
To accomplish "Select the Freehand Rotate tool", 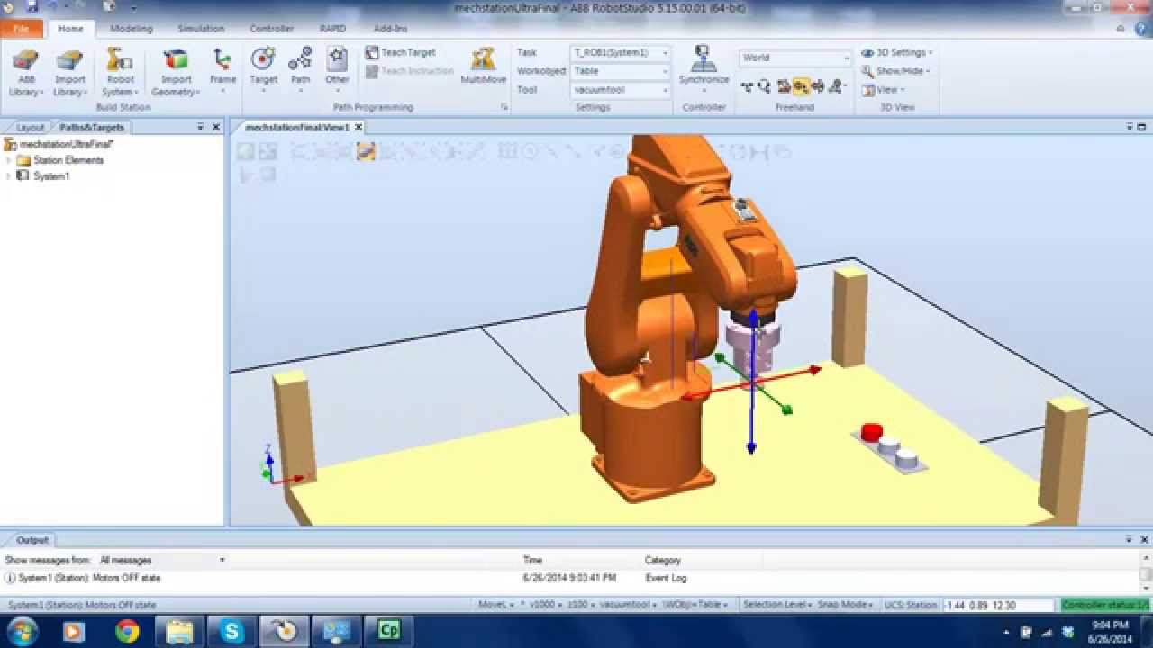I will 765,86.
